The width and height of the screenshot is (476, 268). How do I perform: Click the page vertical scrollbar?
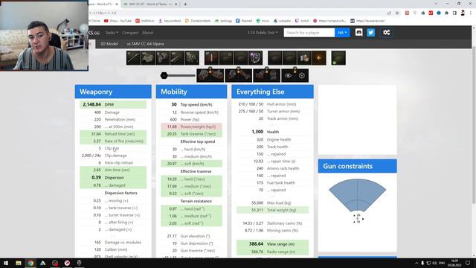[x=474, y=125]
